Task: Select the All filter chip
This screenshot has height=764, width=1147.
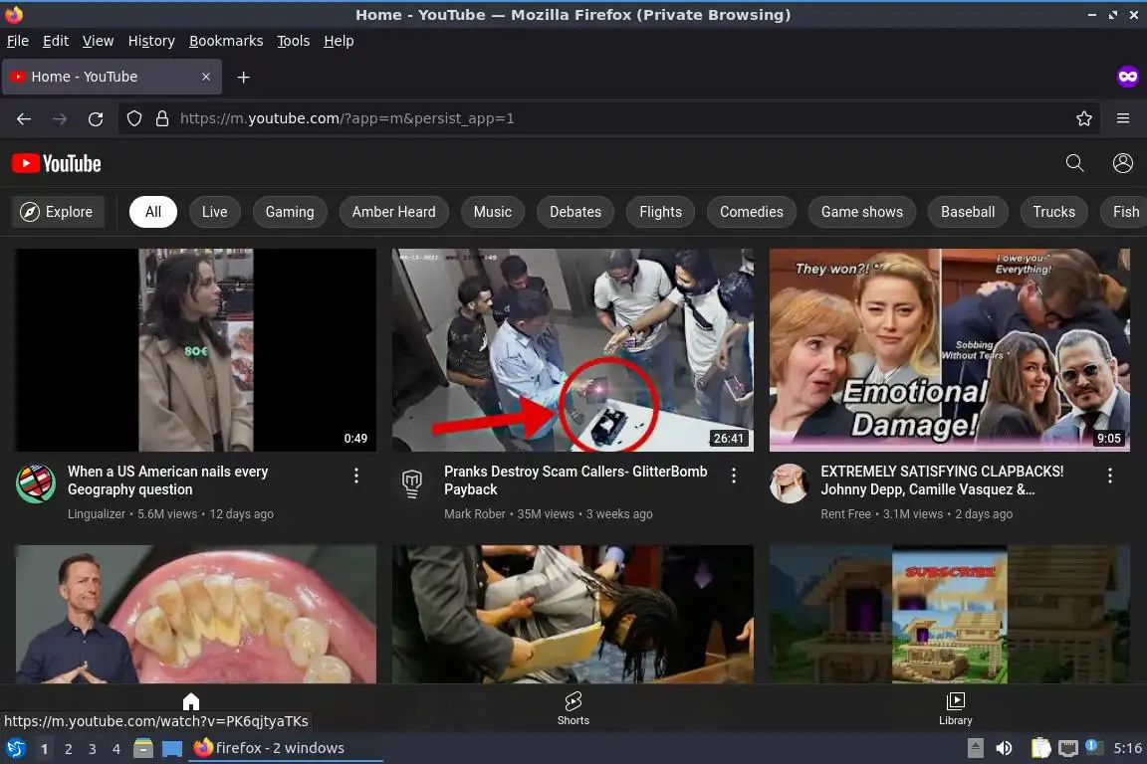Action: coord(153,212)
